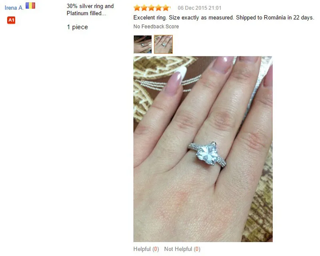
Task: Click the first orange rating star
Action: pyautogui.click(x=137, y=8)
